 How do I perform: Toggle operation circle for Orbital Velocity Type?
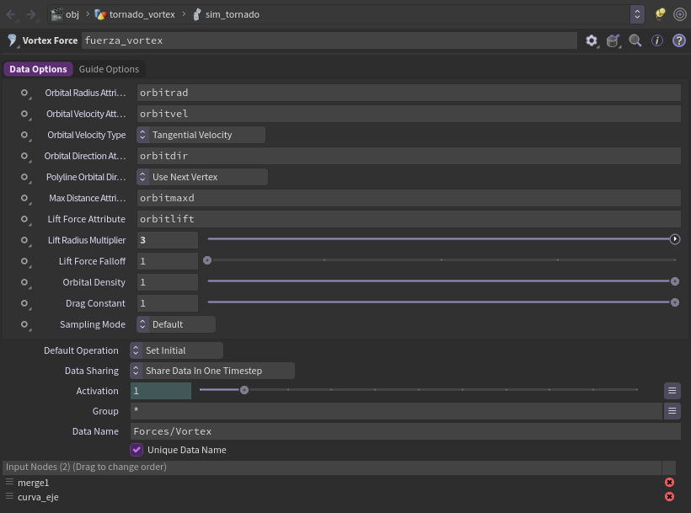tap(24, 135)
